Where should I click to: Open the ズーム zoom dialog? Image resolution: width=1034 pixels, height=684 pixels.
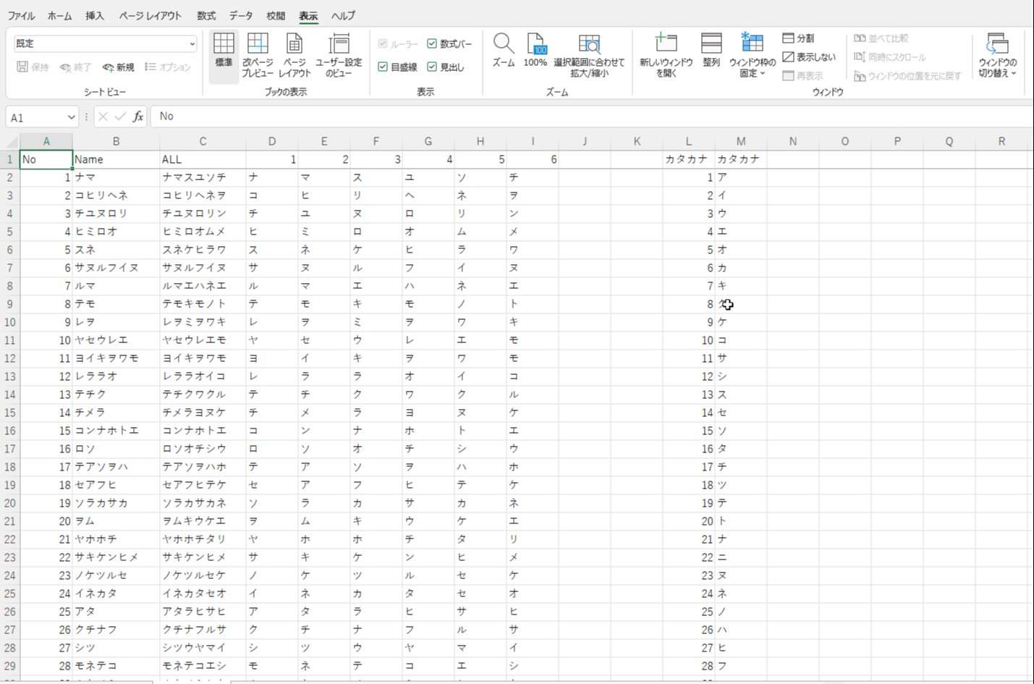coord(503,51)
